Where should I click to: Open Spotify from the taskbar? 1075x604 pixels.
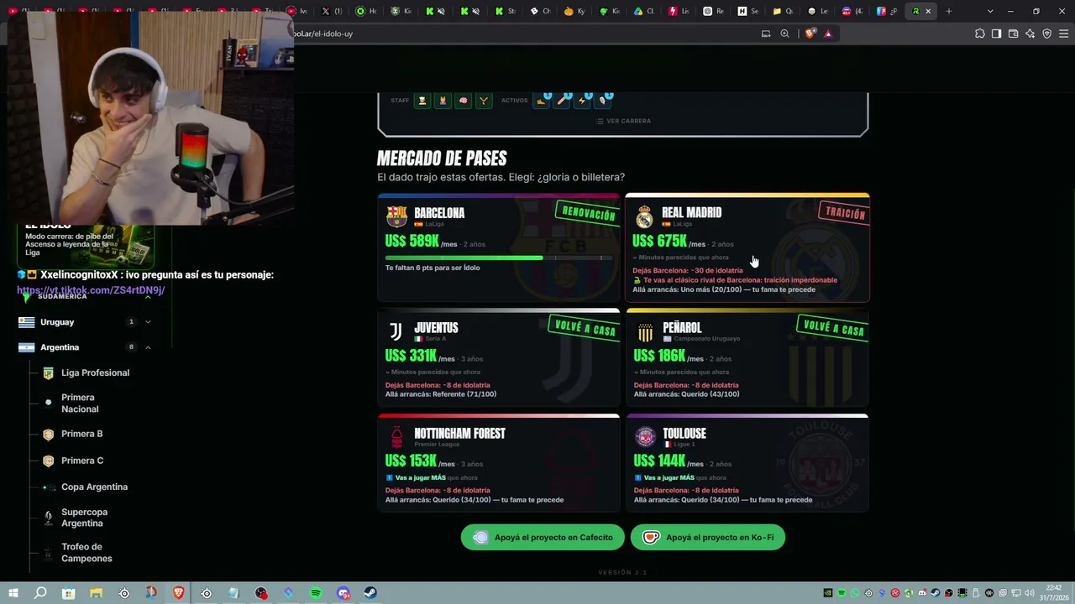pyautogui.click(x=316, y=593)
